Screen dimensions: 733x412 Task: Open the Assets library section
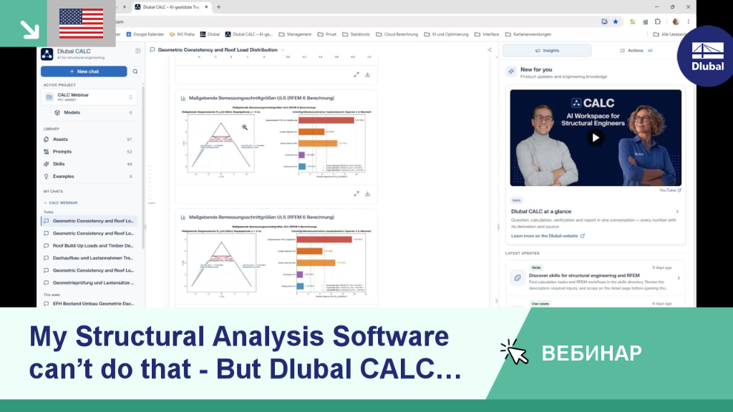point(88,139)
